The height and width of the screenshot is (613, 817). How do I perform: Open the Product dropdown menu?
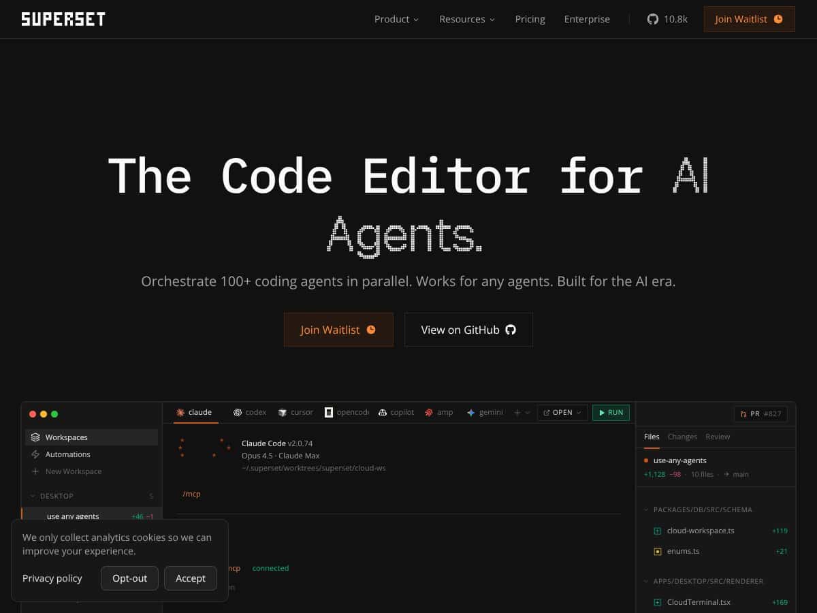[x=397, y=19]
